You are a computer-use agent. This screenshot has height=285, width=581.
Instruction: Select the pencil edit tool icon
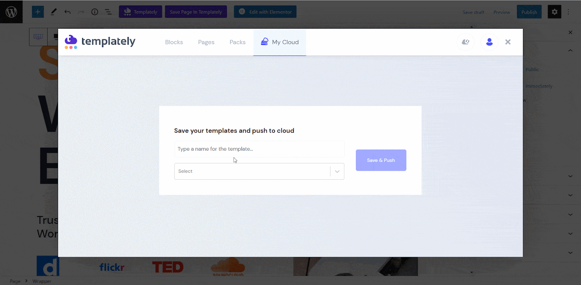pos(54,12)
